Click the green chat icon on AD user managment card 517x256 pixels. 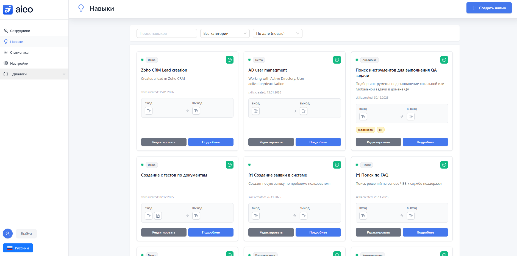tap(337, 60)
